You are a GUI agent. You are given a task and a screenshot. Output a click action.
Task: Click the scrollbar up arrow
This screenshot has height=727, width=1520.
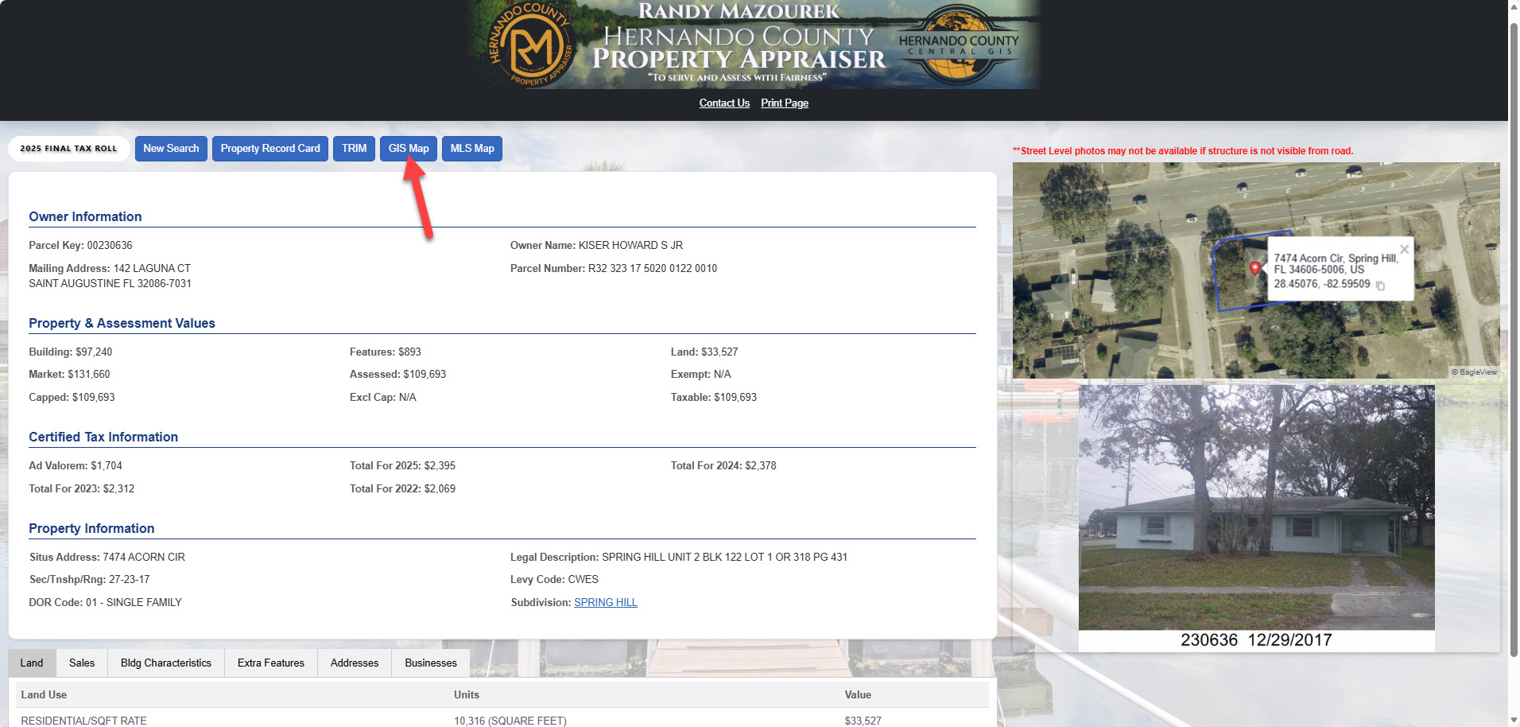point(1513,6)
